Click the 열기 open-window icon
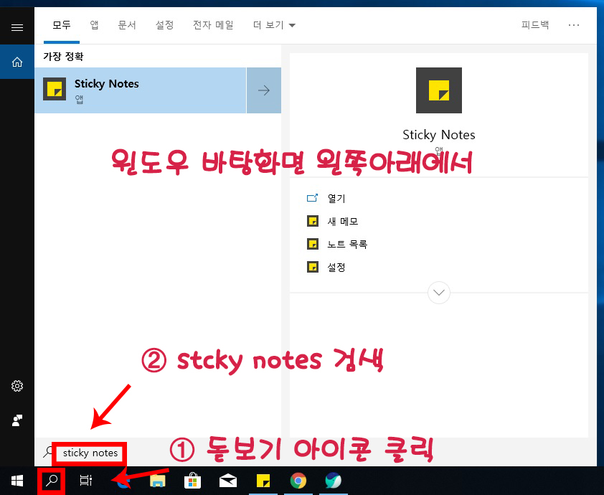 click(312, 198)
